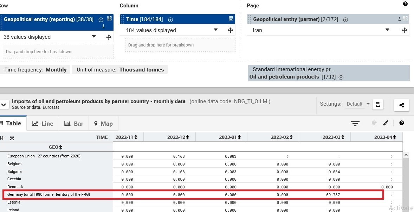Toggle table expand fullscreen icon
This screenshot has height=212, width=414.
click(x=12, y=138)
